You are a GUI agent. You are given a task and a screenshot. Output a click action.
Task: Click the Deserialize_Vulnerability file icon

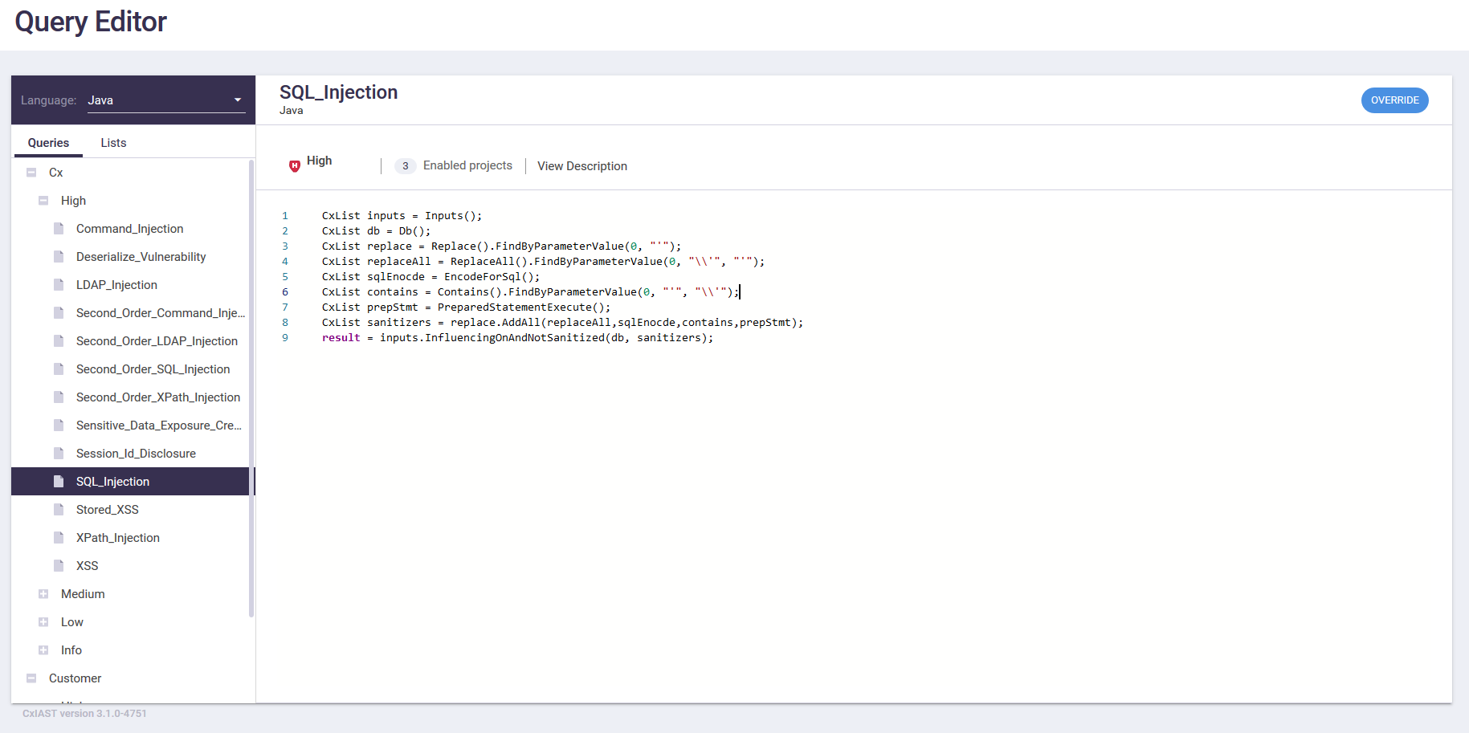(x=59, y=257)
